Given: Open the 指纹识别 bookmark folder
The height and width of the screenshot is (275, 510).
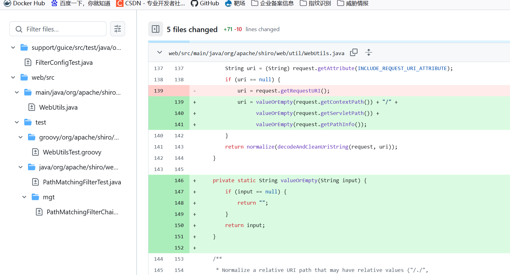Looking at the screenshot, I should pos(316,3).
